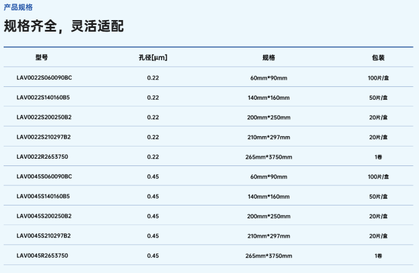Click model LAV0022S200250B2

coord(44,117)
